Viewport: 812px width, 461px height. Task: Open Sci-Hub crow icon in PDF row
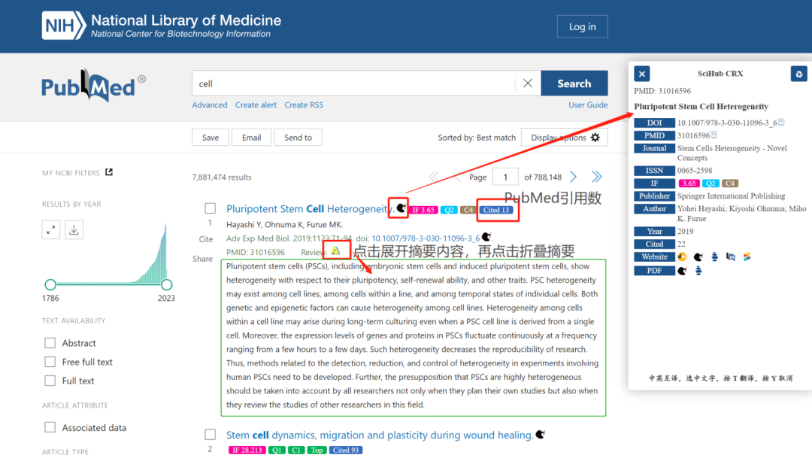[x=682, y=271]
